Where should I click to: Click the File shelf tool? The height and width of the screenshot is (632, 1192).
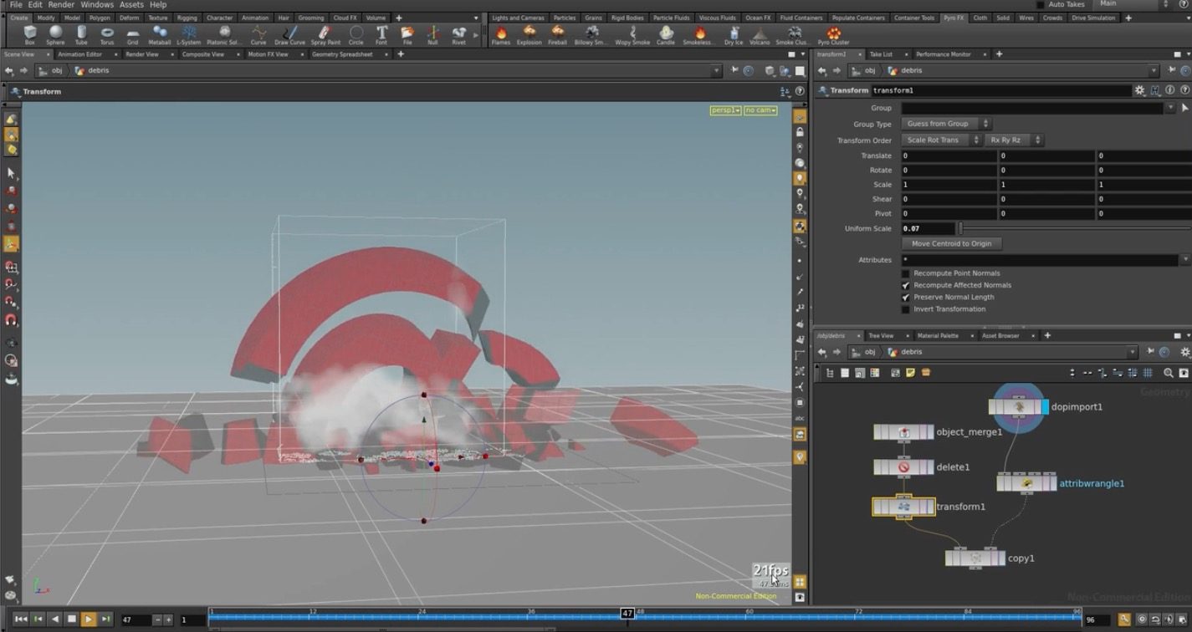point(407,35)
